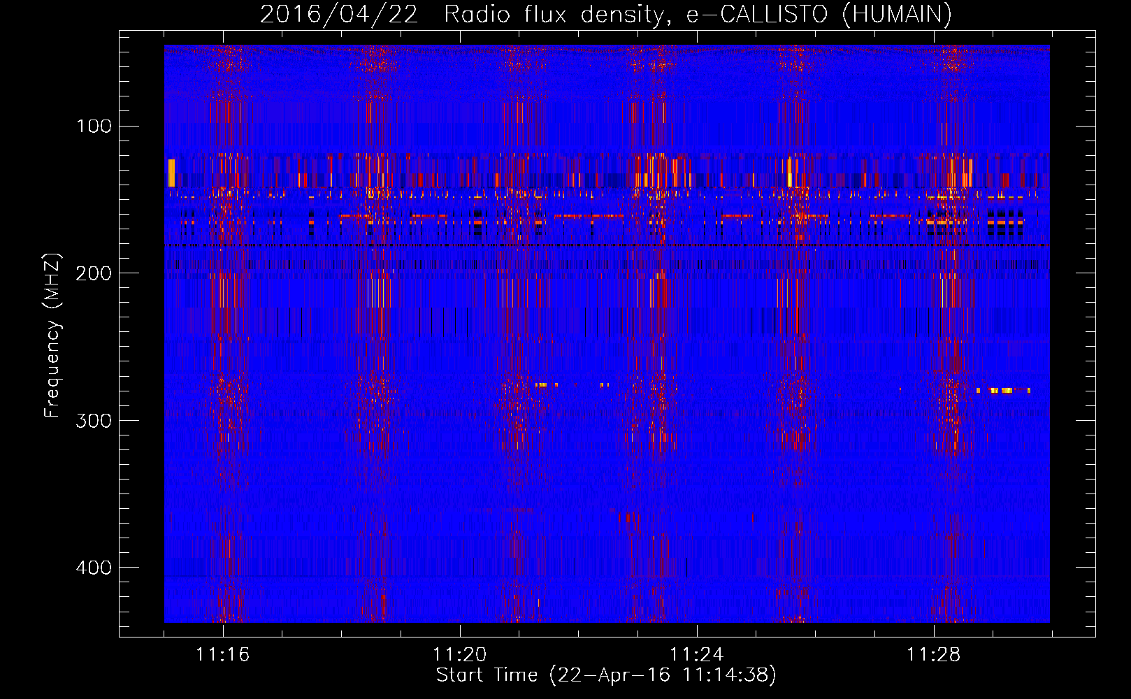
Task: Click the 300 frequency tick label
Action: (94, 421)
